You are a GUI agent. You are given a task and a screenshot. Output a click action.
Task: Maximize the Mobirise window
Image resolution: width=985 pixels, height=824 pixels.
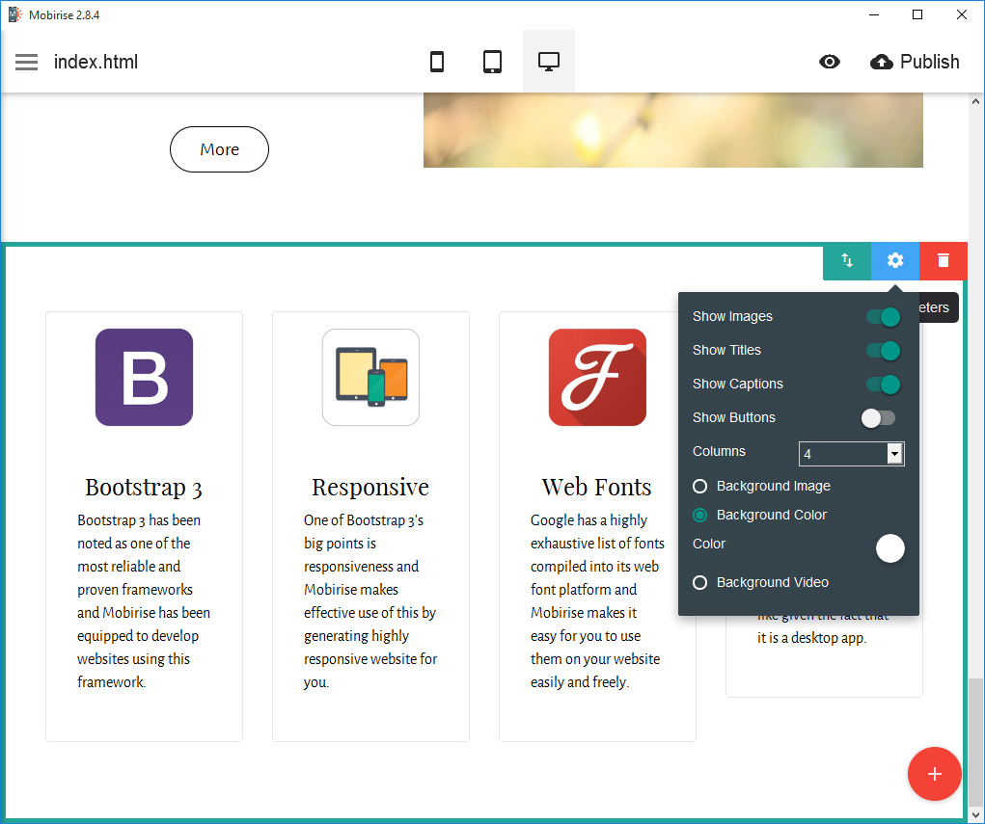917,14
